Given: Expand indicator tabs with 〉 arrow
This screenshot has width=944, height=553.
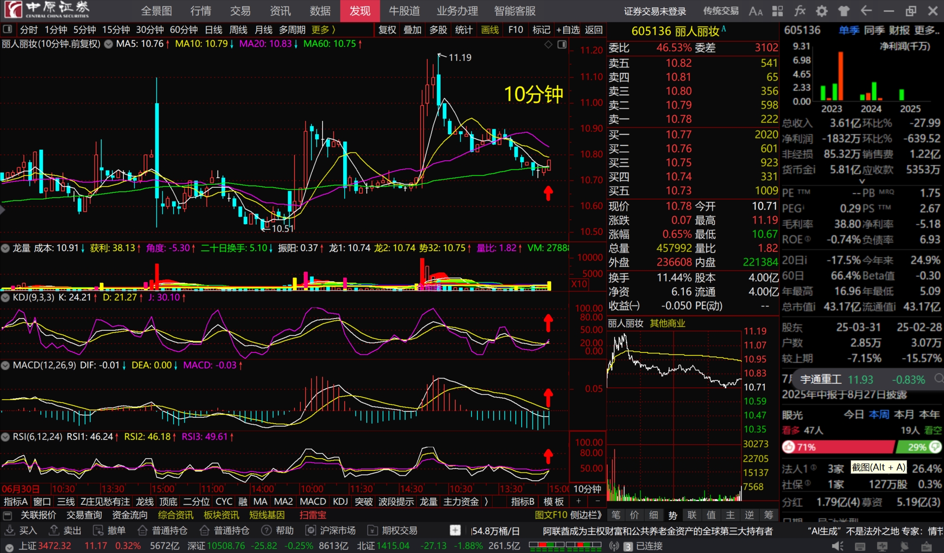Looking at the screenshot, I should point(486,501).
